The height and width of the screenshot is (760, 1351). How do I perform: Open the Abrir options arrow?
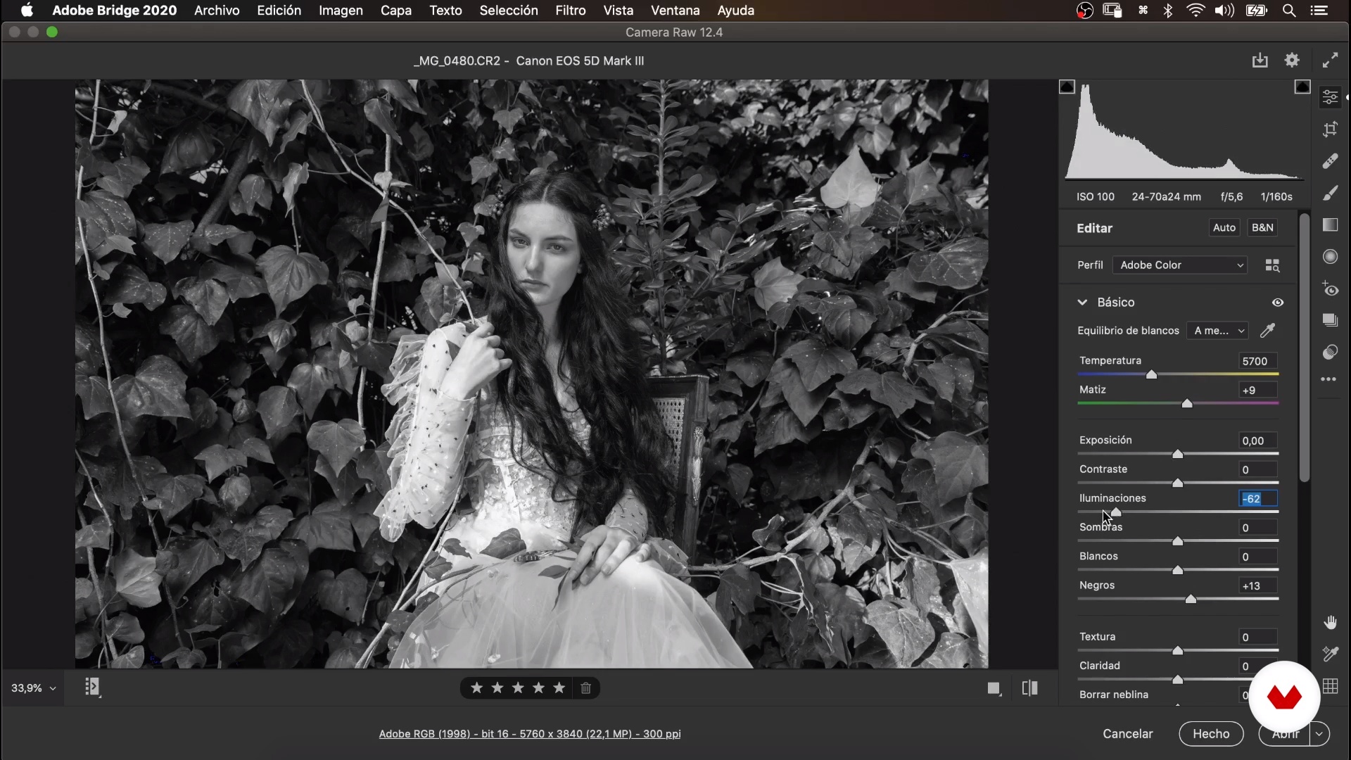1319,734
